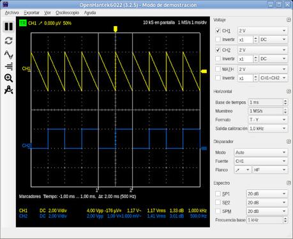The image size is (293, 239).
Task: Click the Frecuencia base 1 kHz field
Action: point(265,220)
